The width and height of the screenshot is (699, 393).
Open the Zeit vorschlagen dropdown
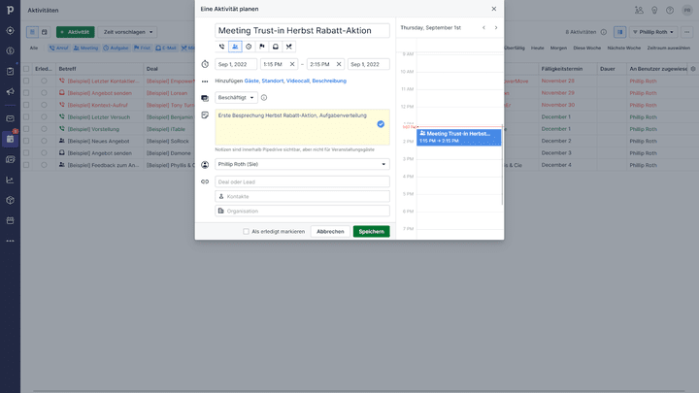pos(127,32)
